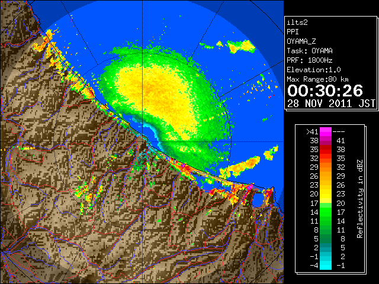Click the 'Max Range:80 km' line
Image resolution: width=379 pixels, height=284 pixels.
tap(317, 79)
